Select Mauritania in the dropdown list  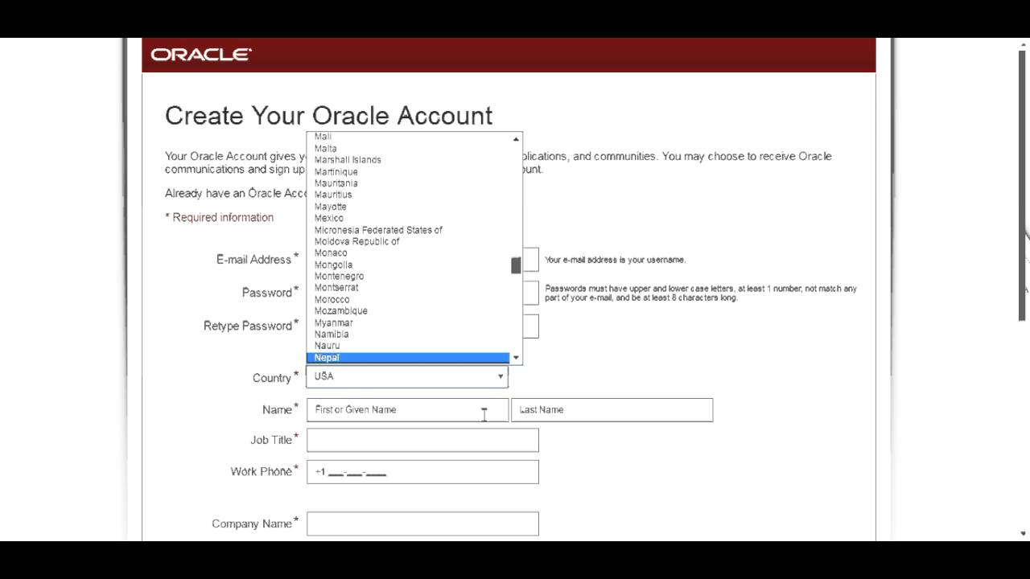(x=408, y=183)
